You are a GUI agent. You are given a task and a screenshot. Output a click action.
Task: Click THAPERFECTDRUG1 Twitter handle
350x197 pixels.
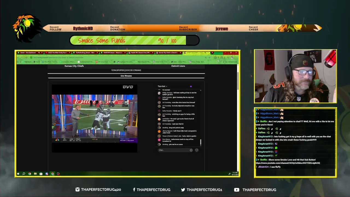tap(205, 190)
